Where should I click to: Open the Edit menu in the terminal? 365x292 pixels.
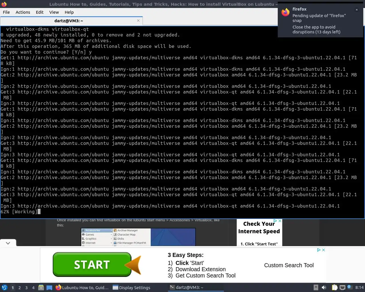(40, 12)
